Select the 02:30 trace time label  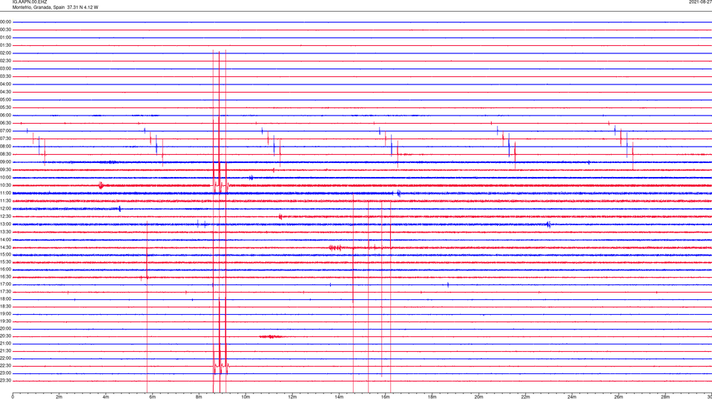point(6,61)
